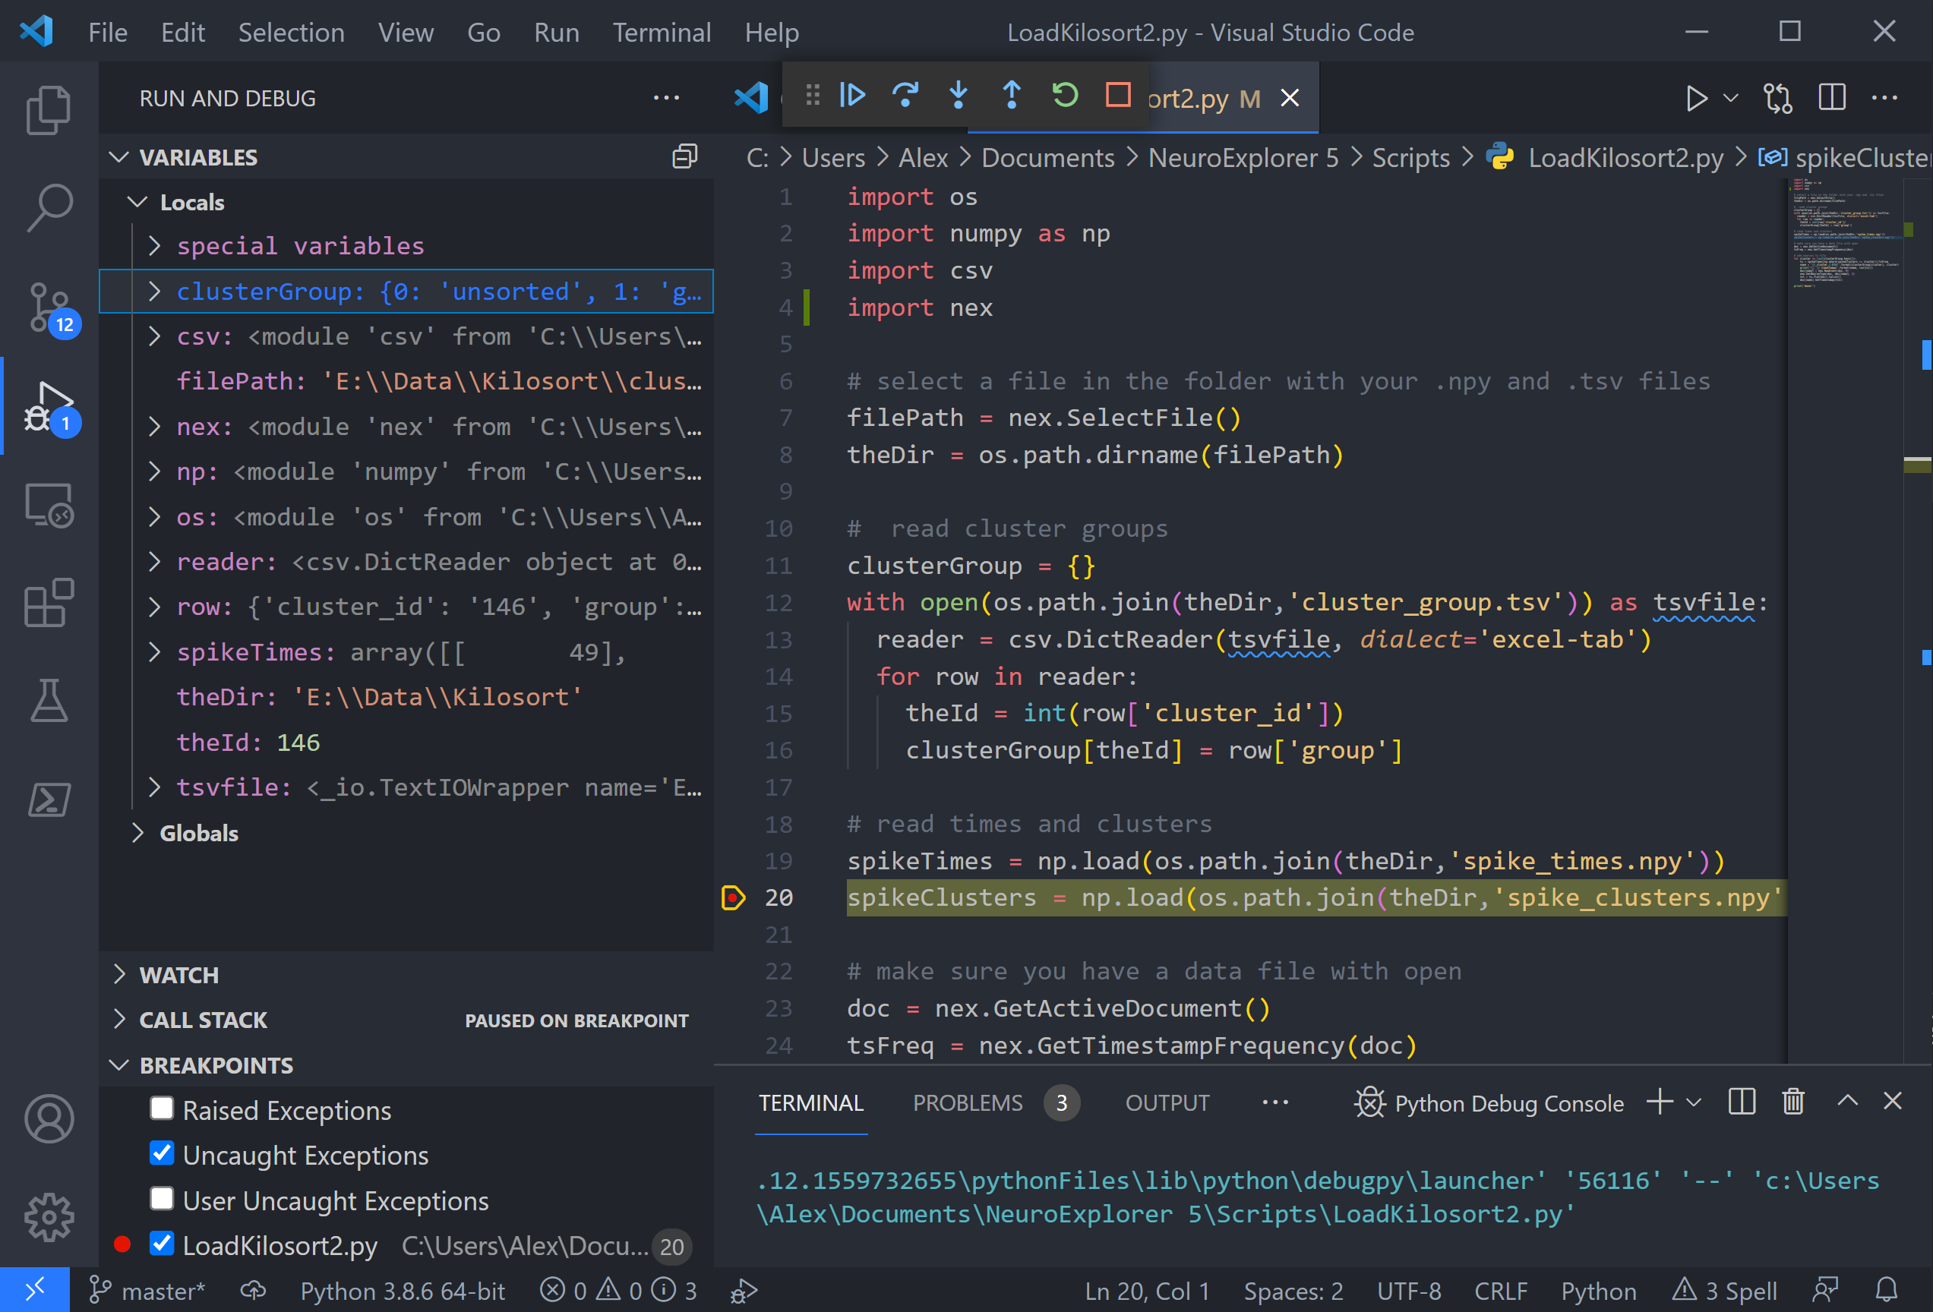Open Accounts icon in activity bar

click(49, 1118)
